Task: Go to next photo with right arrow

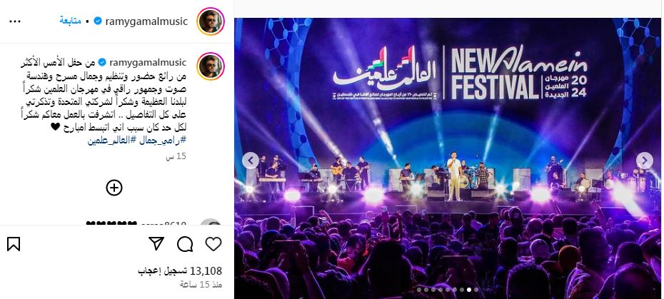Action: point(645,161)
